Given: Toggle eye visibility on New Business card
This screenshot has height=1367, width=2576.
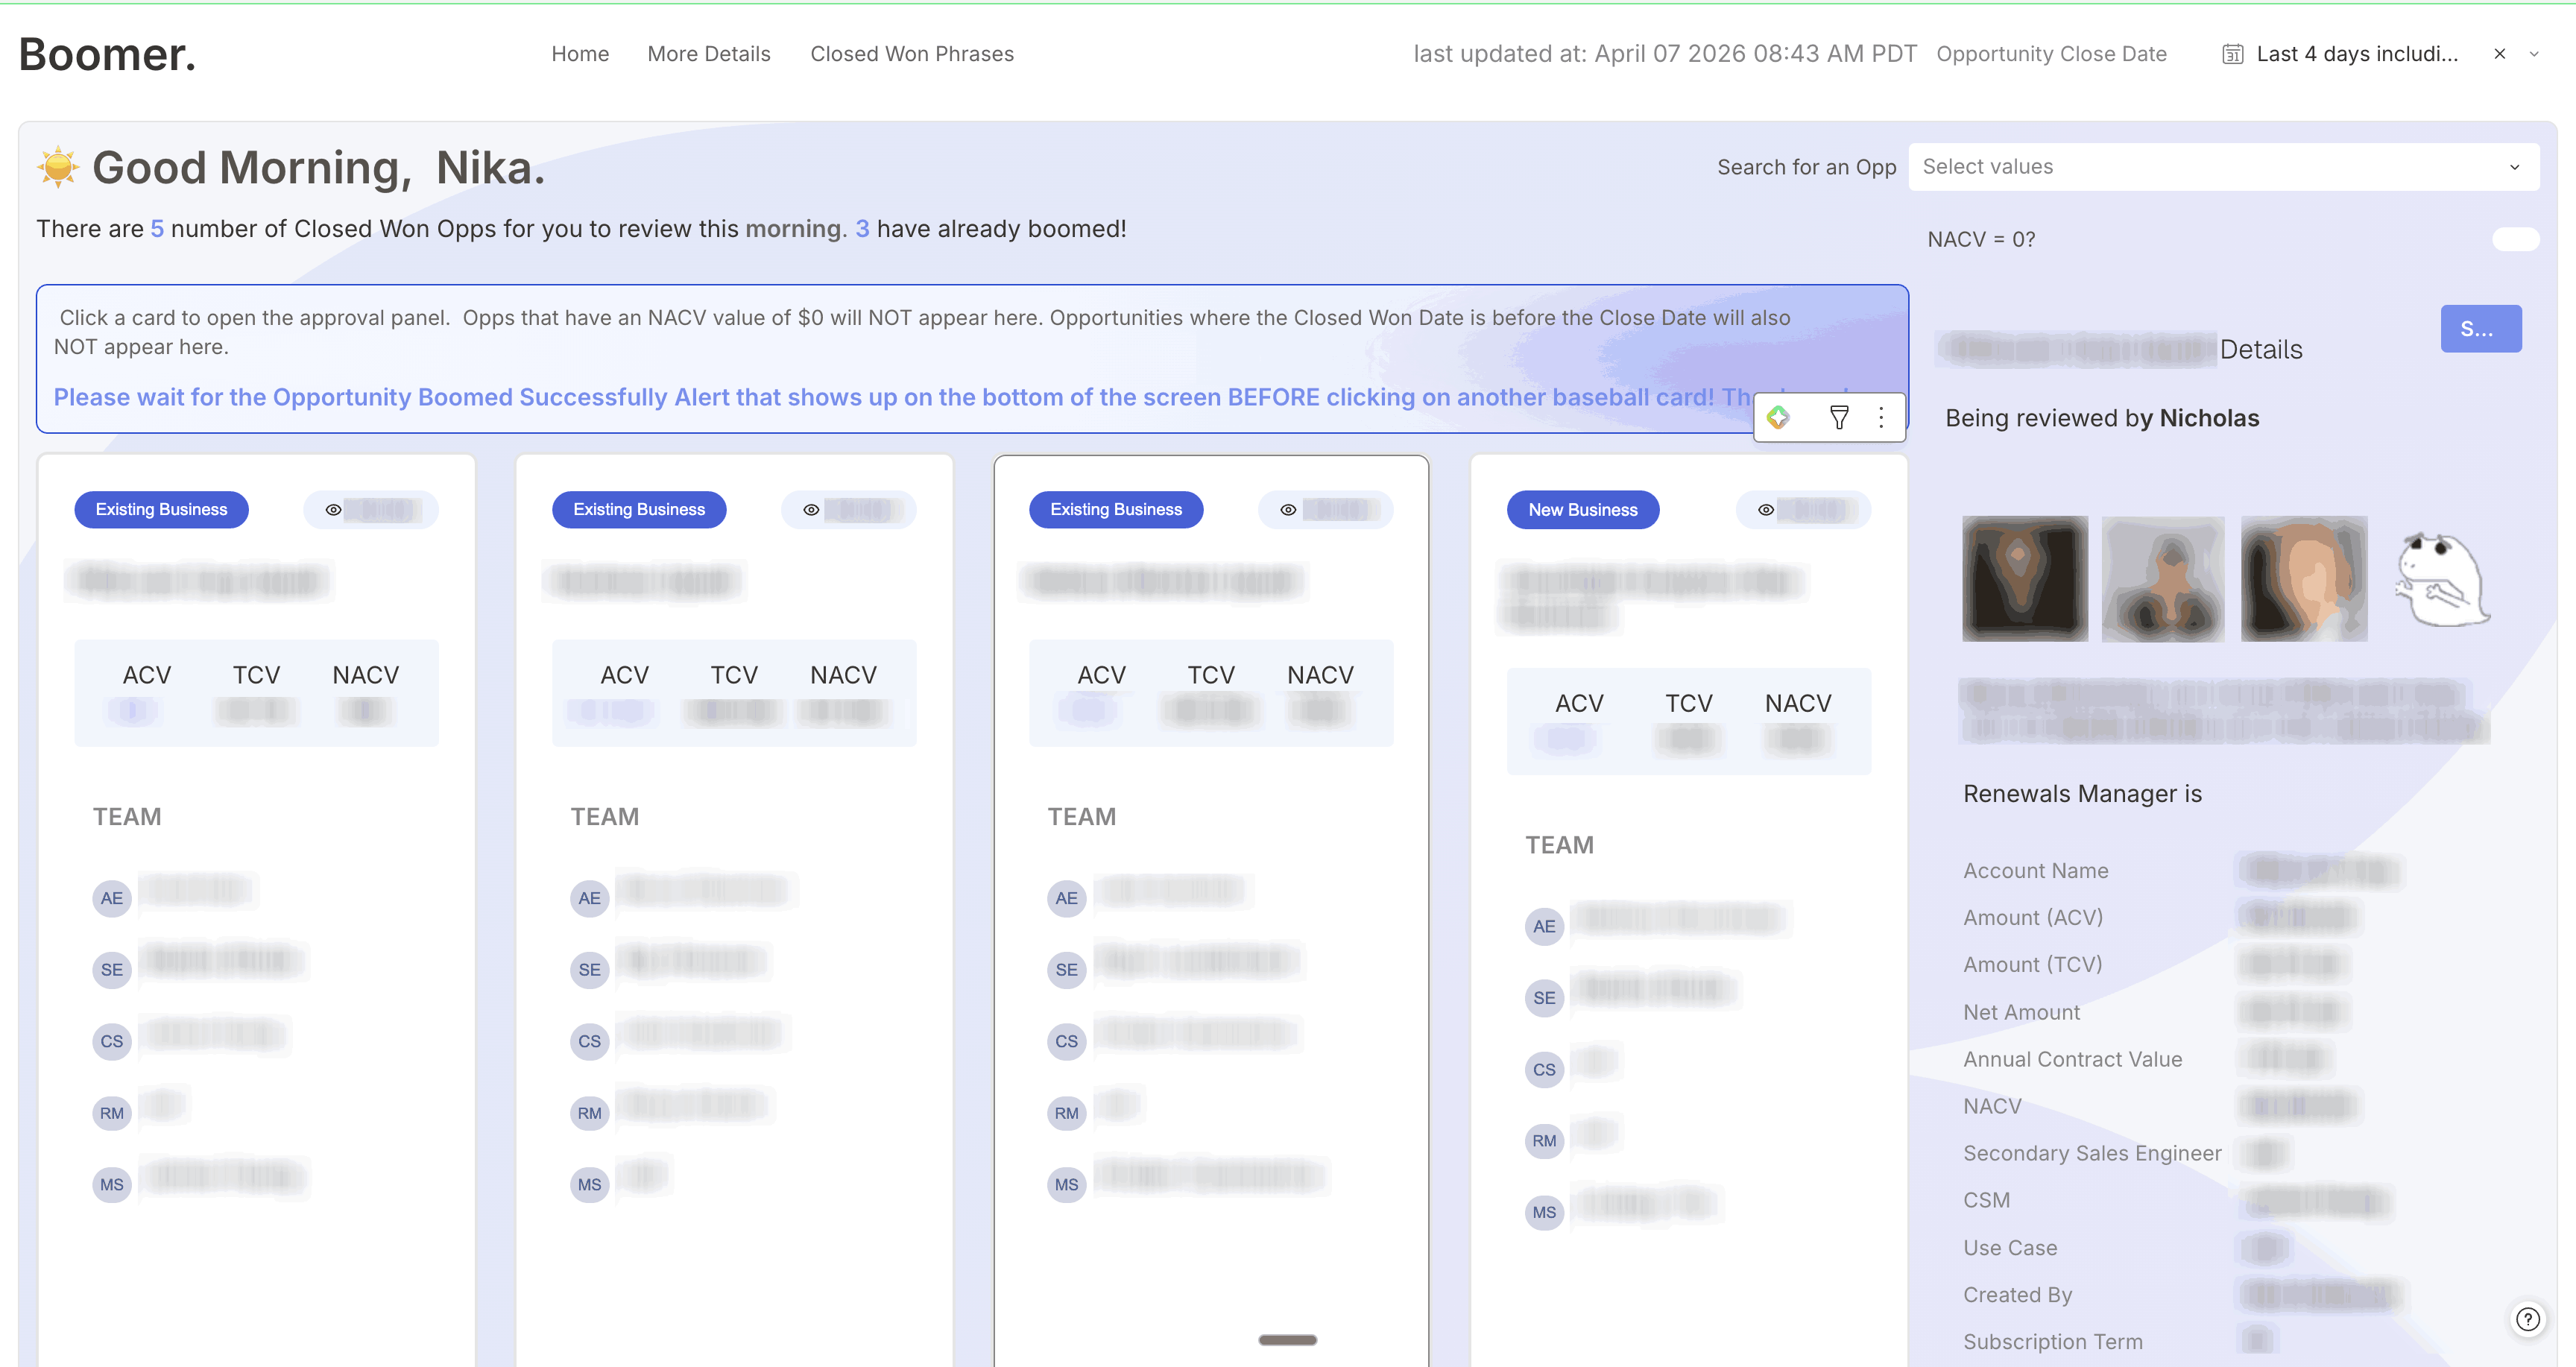Looking at the screenshot, I should click(1766, 510).
